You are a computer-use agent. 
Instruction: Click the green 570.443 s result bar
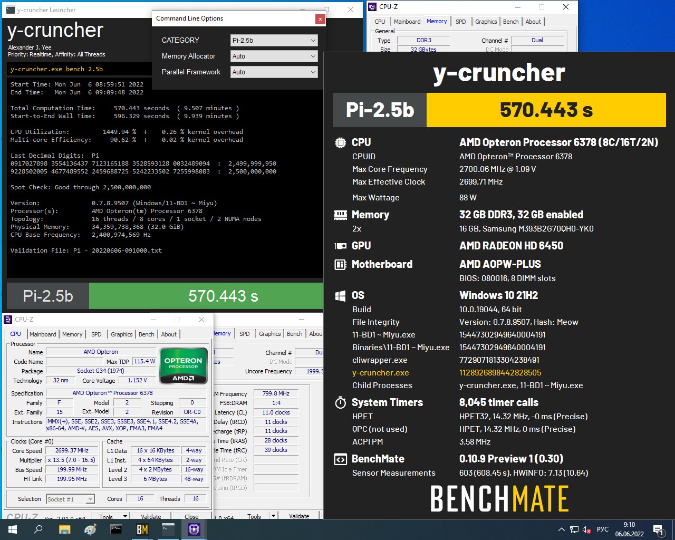(206, 296)
